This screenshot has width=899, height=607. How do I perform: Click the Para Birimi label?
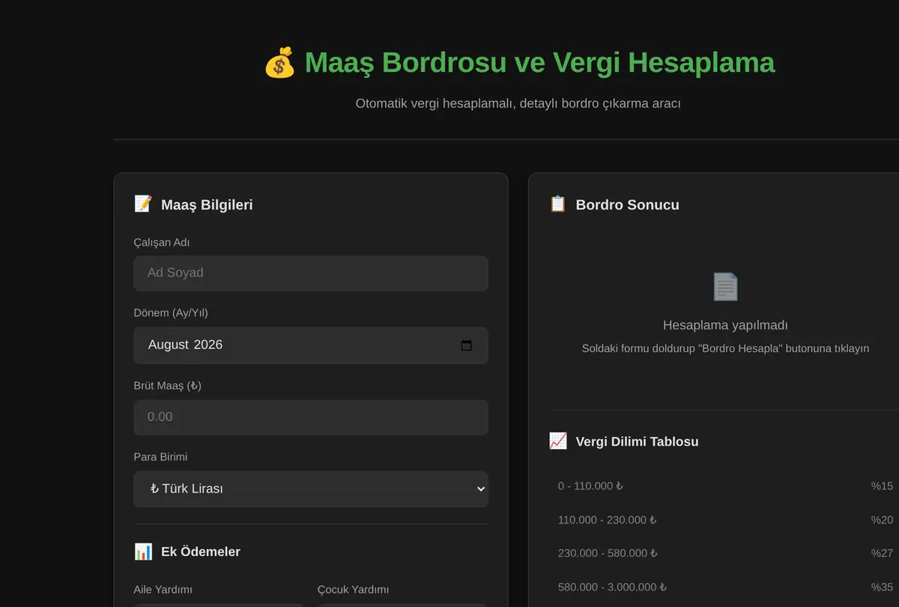[x=160, y=457]
